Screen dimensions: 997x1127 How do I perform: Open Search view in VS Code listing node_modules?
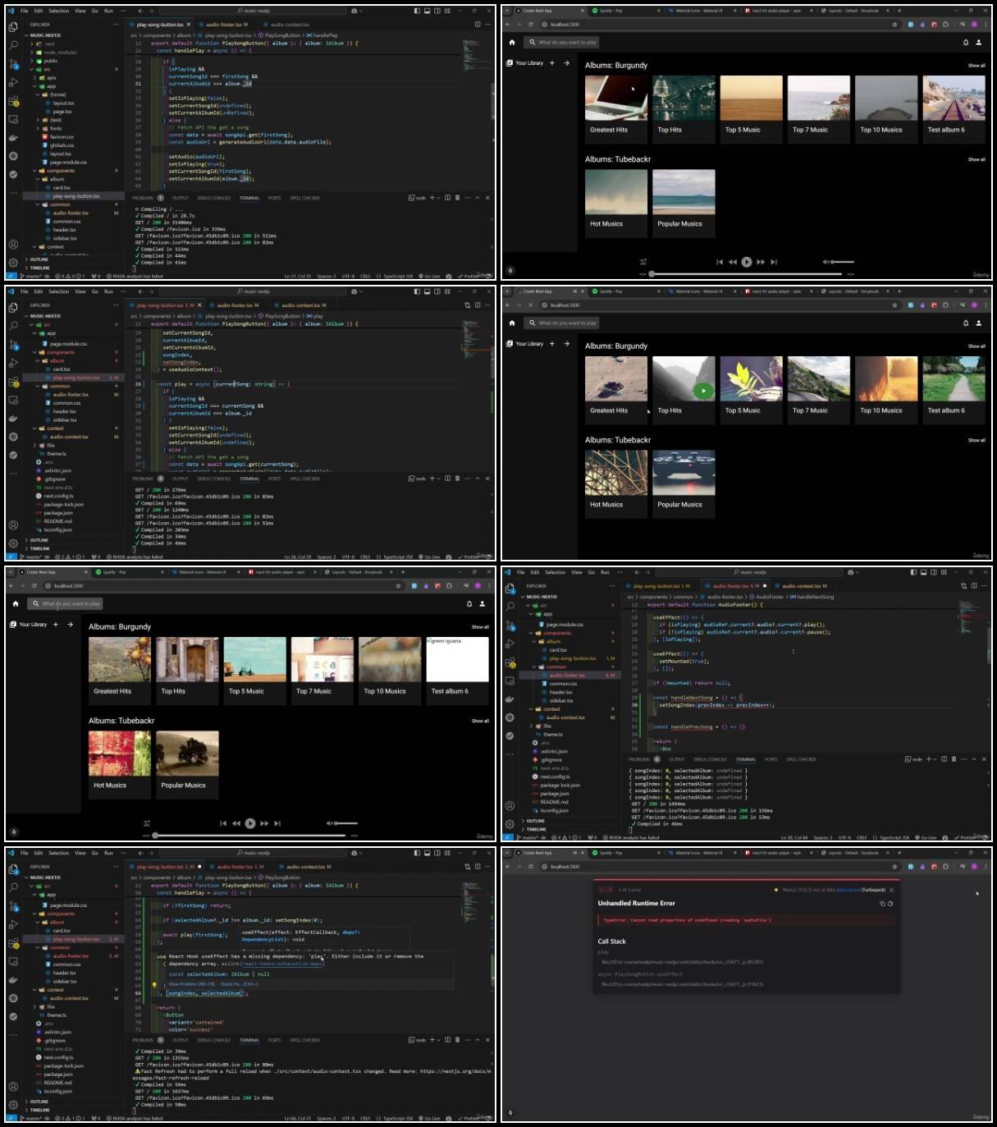click(x=13, y=44)
